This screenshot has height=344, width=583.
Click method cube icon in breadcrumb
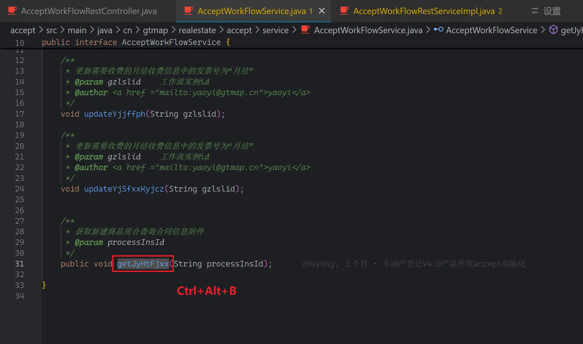(553, 29)
